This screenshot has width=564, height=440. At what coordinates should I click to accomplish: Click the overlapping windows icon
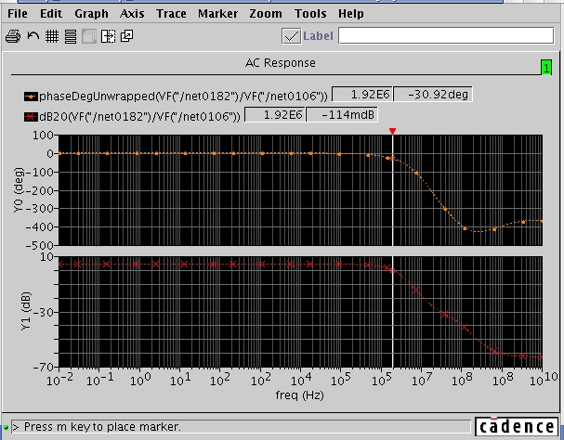pos(126,36)
